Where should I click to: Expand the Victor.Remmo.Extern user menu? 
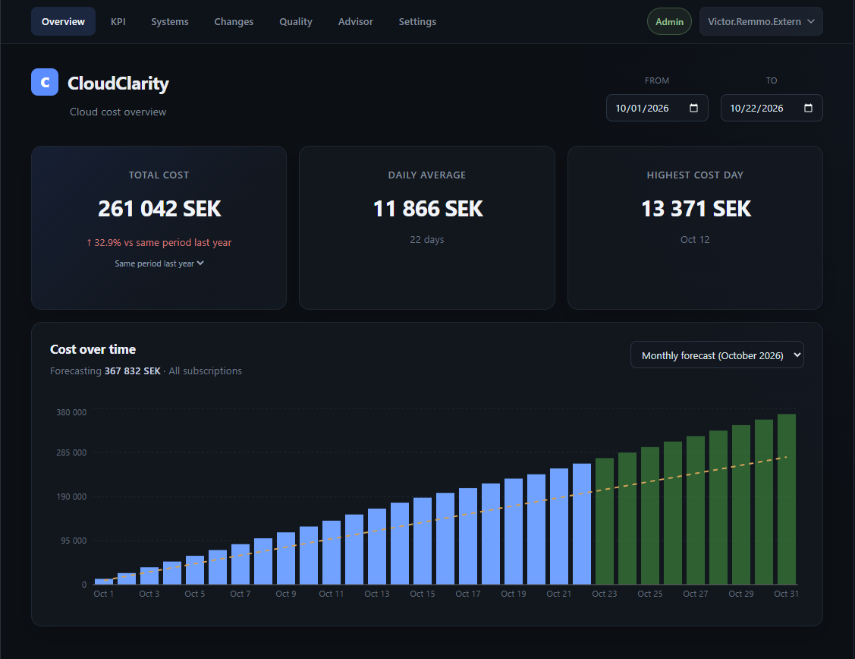tap(761, 21)
